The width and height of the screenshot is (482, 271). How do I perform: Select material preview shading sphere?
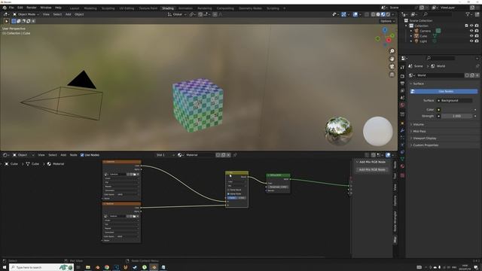[383, 14]
